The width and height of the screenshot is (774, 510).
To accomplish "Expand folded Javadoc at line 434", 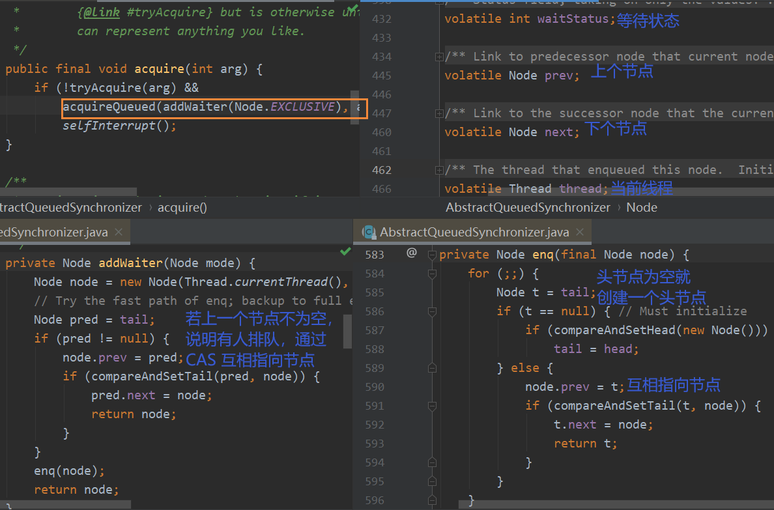I will pyautogui.click(x=438, y=57).
